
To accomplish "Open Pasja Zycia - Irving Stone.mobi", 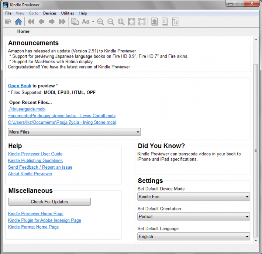I will coord(62,123).
